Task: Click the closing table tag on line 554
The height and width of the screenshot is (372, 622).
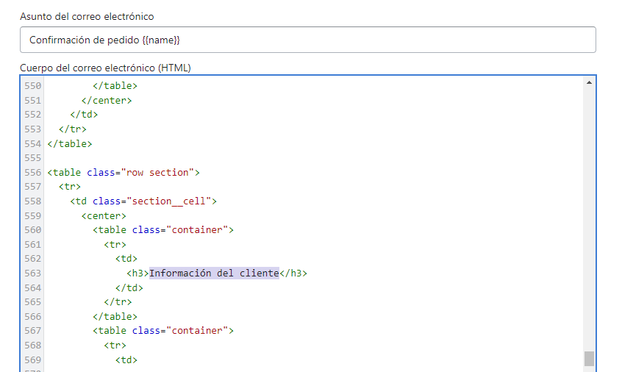Action: coord(70,144)
